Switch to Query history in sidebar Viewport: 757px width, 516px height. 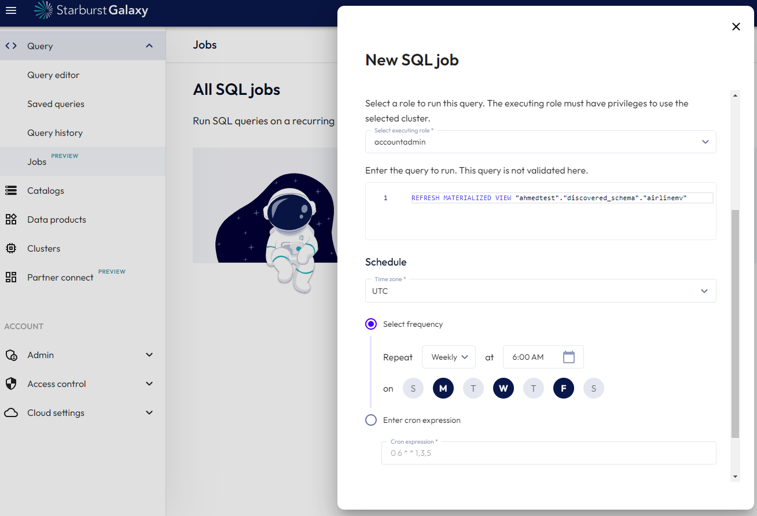click(55, 132)
